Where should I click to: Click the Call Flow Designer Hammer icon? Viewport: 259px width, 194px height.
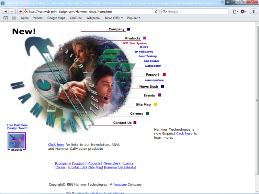tap(17, 142)
